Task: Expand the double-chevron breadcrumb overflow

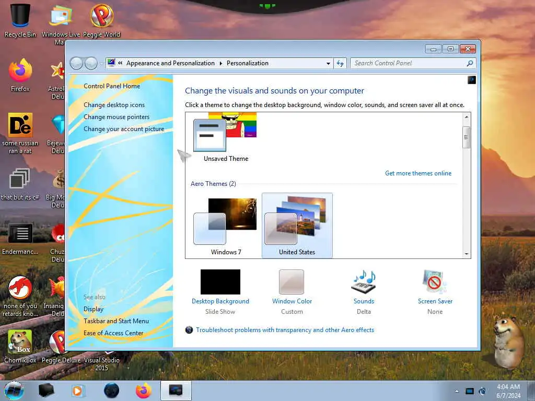Action: pyautogui.click(x=120, y=63)
